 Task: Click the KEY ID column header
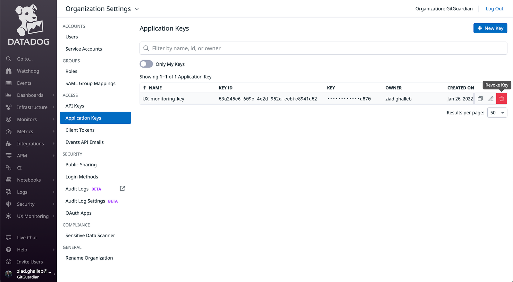pos(226,88)
